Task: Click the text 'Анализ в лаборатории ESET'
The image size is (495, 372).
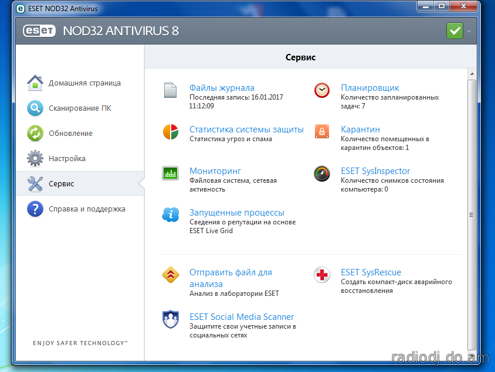Action: point(234,293)
